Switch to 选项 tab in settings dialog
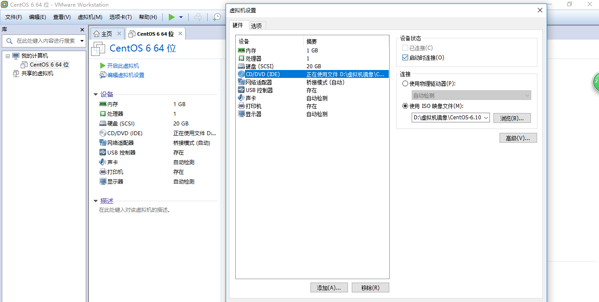Image resolution: width=599 pixels, height=302 pixels. point(256,26)
